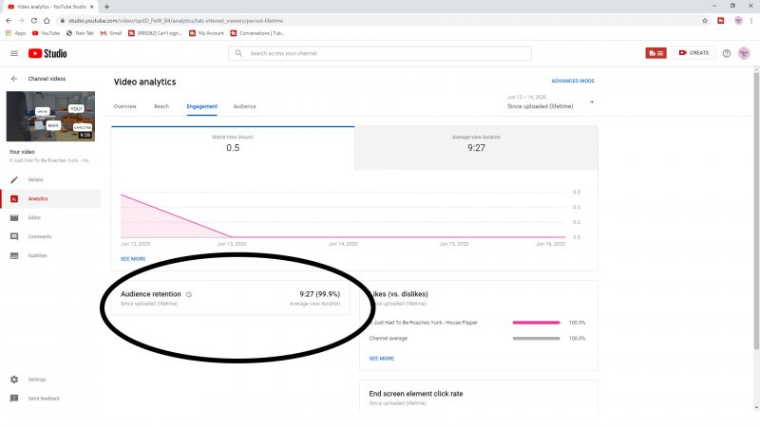760x427 pixels.
Task: Switch to the Audience tab
Action: (244, 106)
